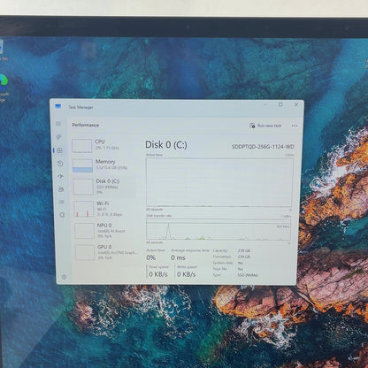The image size is (368, 368).
Task: Select the Performance page sidebar icon
Action: click(60, 150)
